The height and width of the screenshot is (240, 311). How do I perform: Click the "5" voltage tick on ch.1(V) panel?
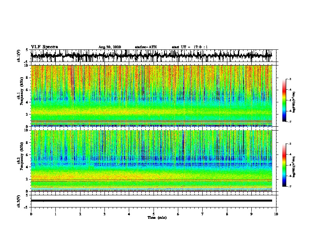[27, 50]
